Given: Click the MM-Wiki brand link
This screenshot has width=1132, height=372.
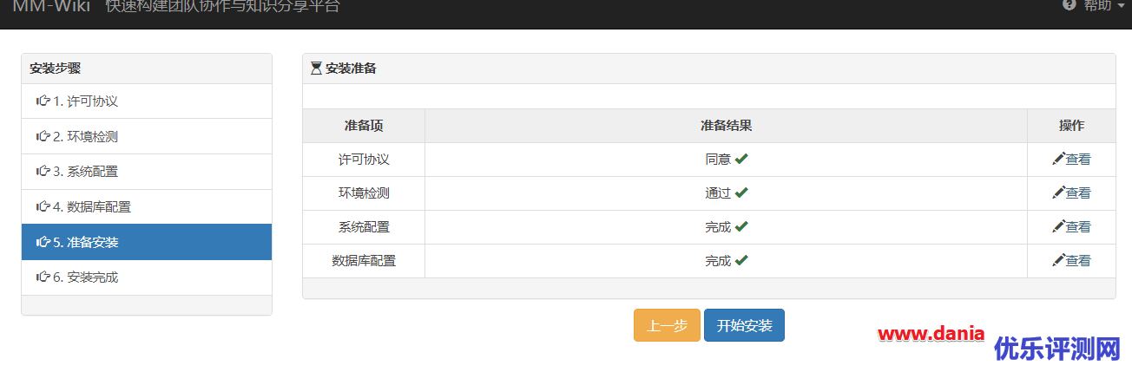Looking at the screenshot, I should (51, 5).
